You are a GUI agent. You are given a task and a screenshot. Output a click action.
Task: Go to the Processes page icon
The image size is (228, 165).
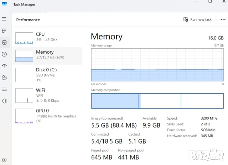(x=4, y=31)
